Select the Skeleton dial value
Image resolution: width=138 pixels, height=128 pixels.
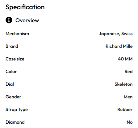(123, 84)
